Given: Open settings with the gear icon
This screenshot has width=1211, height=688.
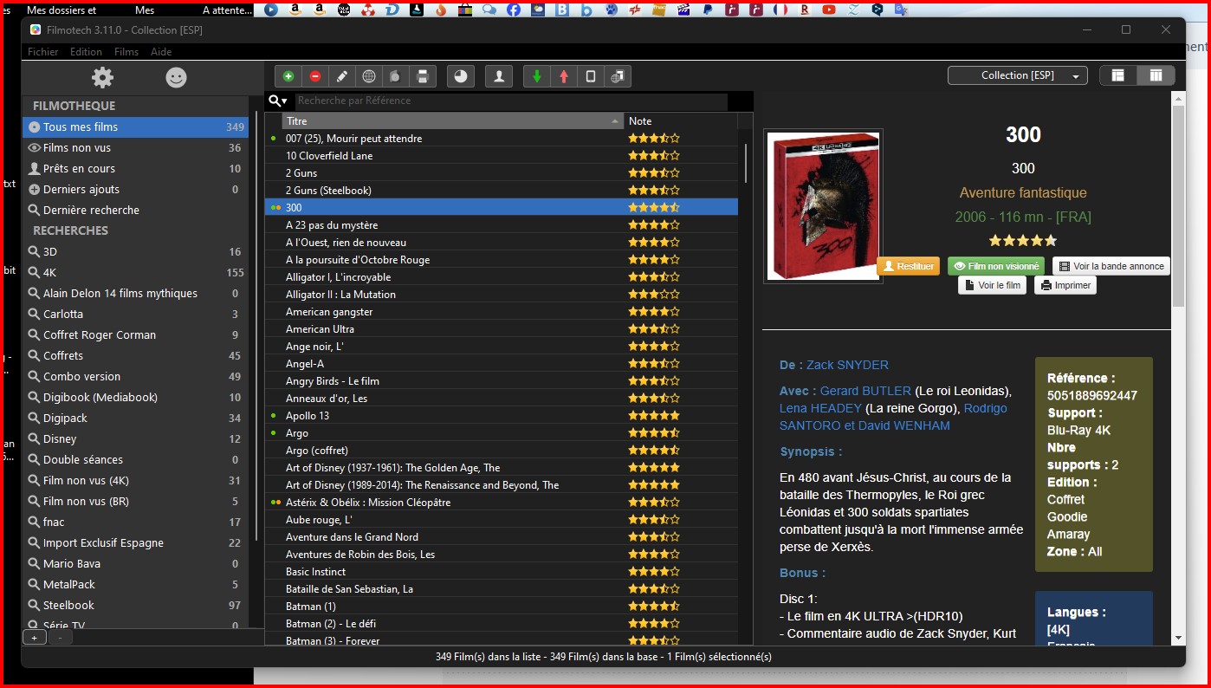Looking at the screenshot, I should (103, 78).
